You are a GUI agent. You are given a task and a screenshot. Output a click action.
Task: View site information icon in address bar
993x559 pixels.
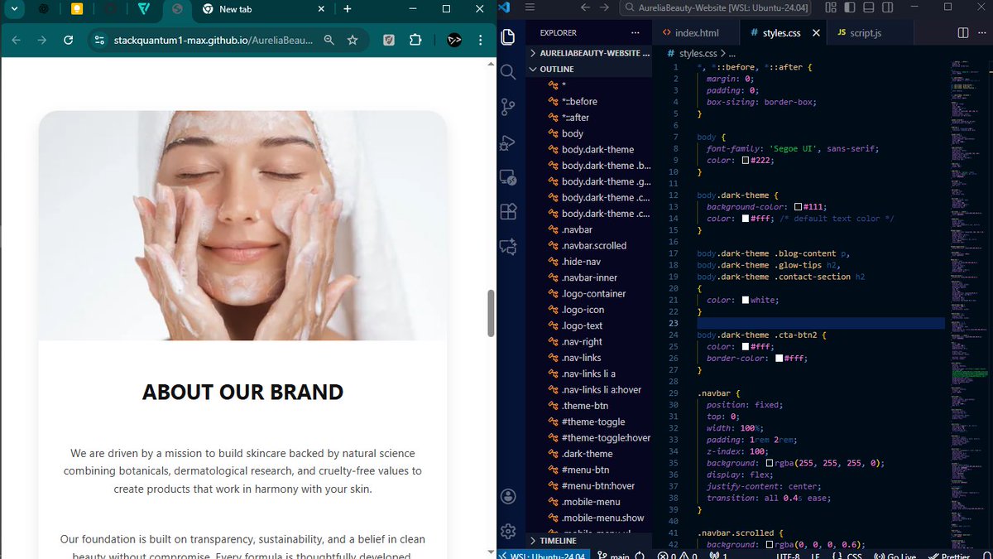coord(98,40)
